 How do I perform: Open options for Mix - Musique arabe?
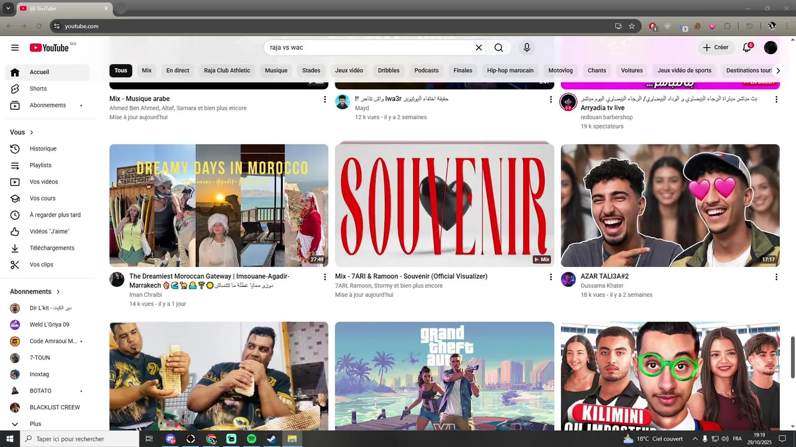click(x=325, y=99)
